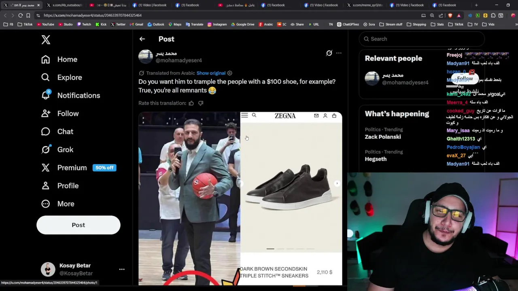Click the post author's profile avatar
The width and height of the screenshot is (518, 291).
146,57
